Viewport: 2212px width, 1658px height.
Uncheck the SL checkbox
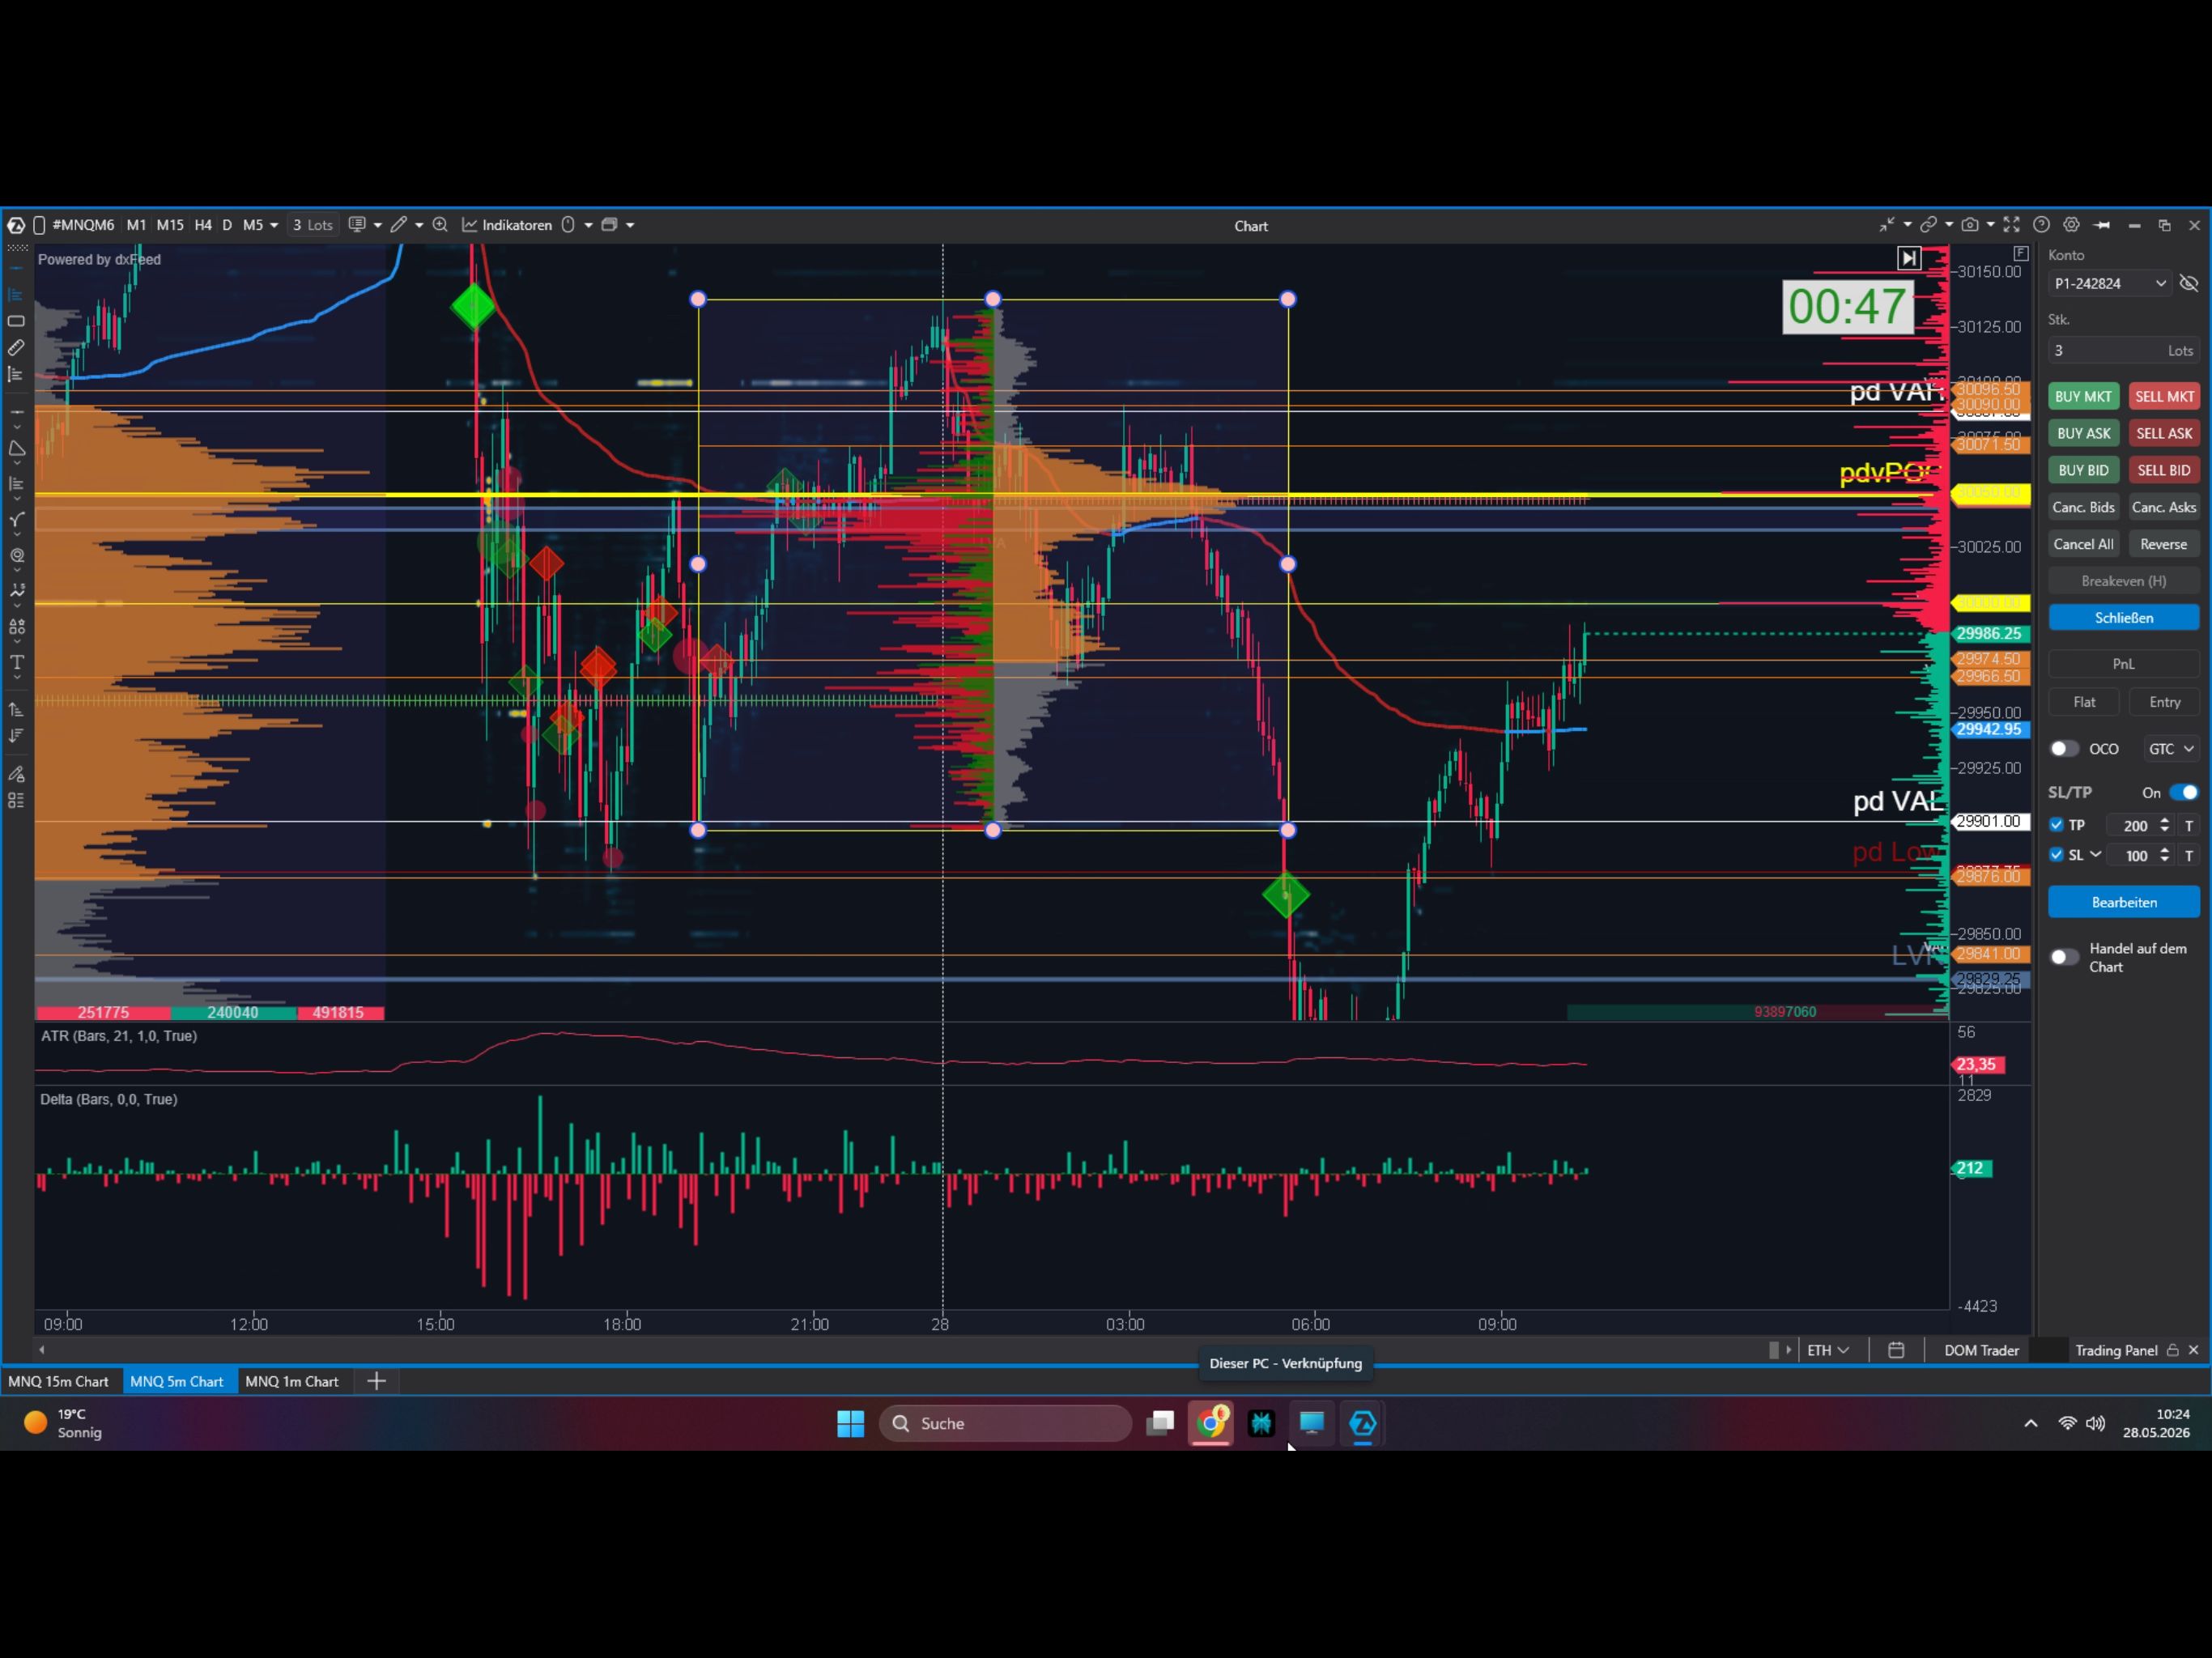click(2056, 855)
